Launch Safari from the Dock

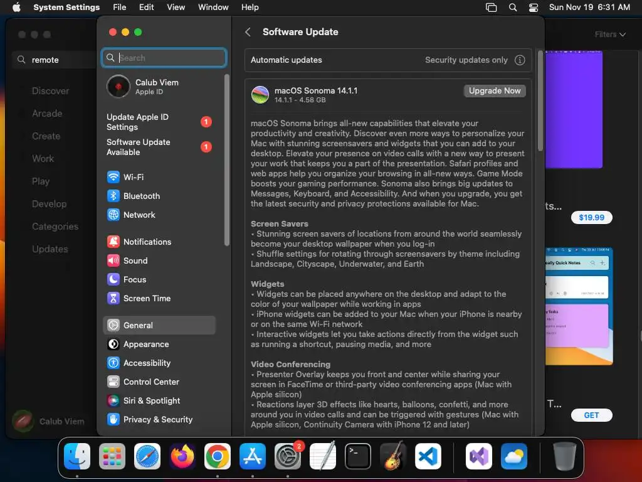(147, 456)
